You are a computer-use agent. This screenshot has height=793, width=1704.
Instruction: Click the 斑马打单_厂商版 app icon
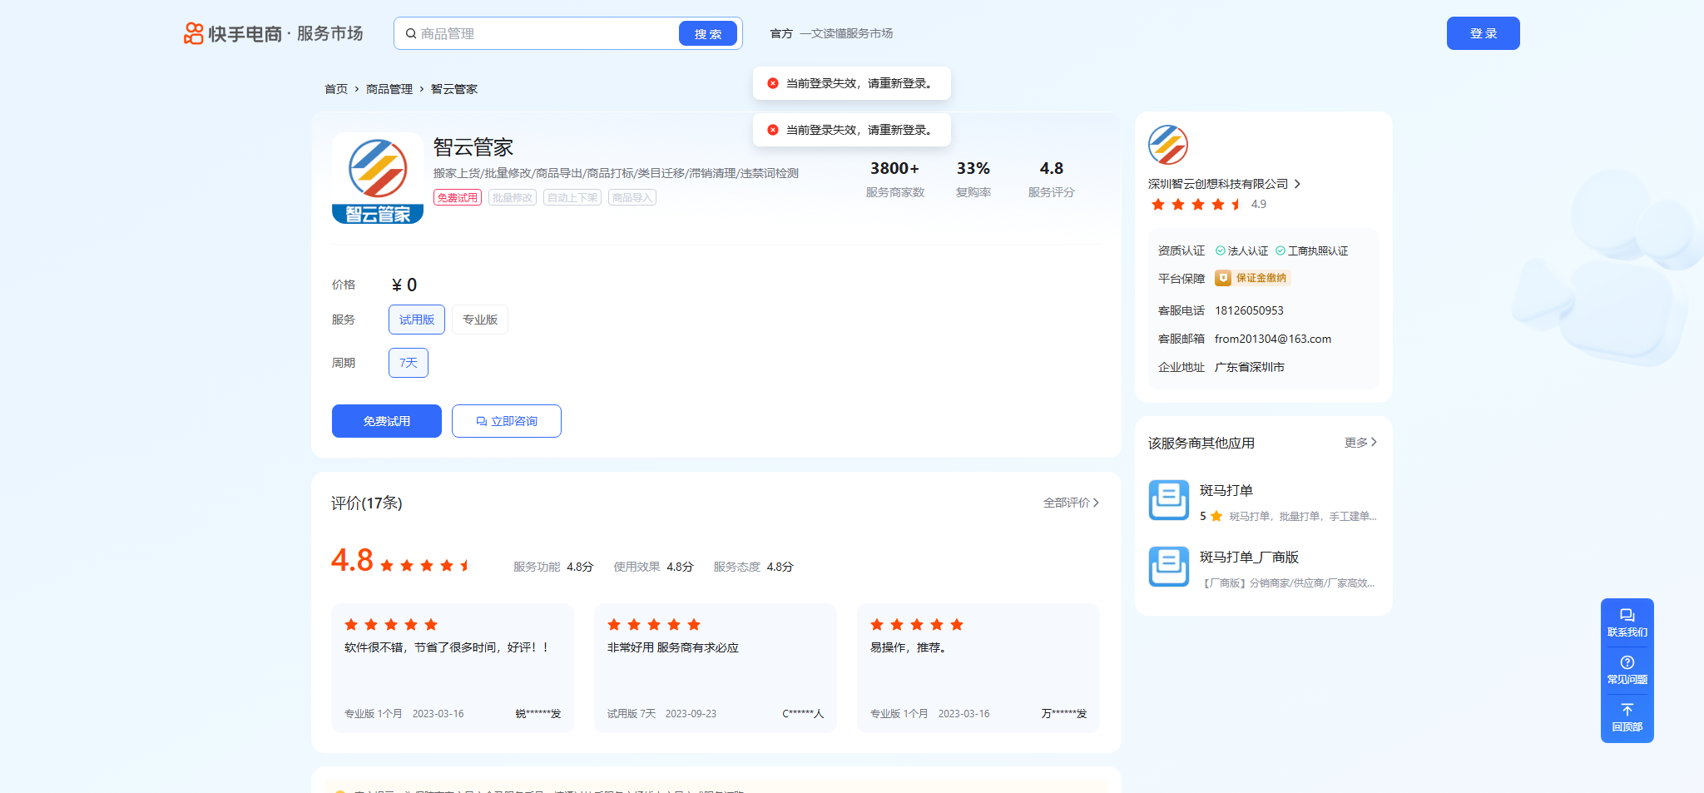tap(1169, 567)
